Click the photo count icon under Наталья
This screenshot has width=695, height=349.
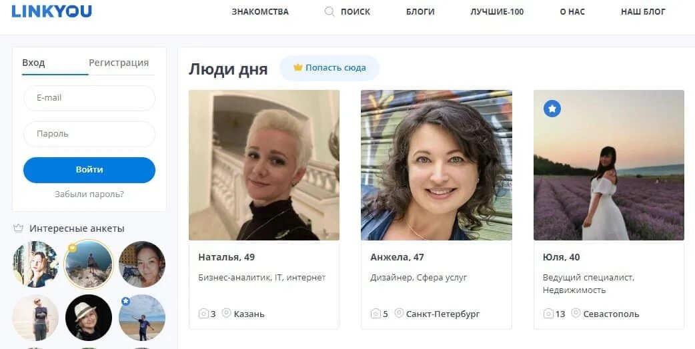coord(203,314)
